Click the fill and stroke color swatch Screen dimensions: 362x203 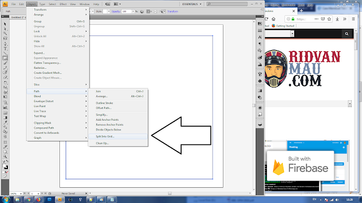pyautogui.click(x=5, y=166)
